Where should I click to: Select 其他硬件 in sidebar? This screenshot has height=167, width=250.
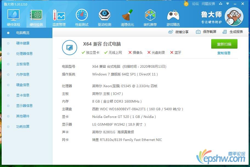(x=27, y=116)
